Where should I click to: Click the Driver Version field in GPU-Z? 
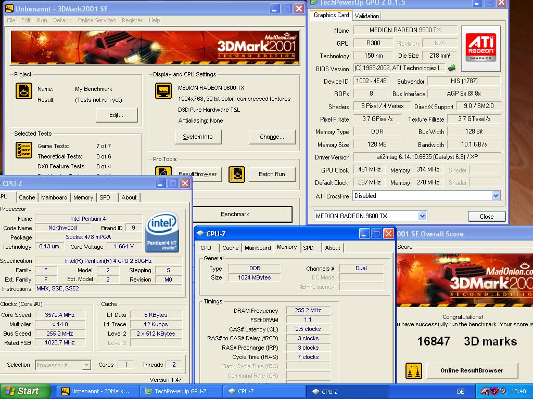(x=427, y=157)
